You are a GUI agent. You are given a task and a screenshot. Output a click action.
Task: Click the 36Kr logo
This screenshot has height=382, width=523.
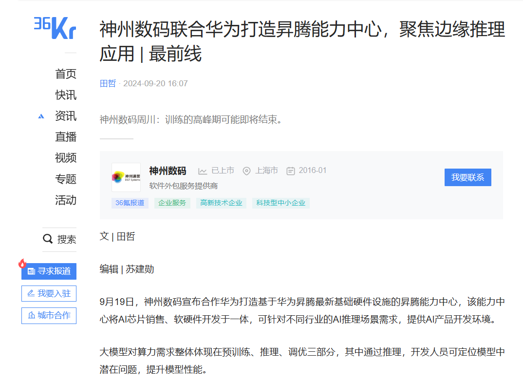[55, 27]
